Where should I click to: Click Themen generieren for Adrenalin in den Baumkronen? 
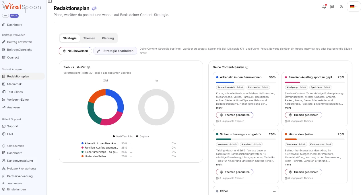(x=235, y=115)
